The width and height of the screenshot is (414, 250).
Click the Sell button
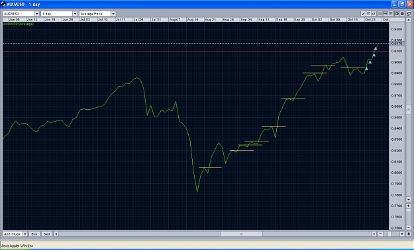pyautogui.click(x=47, y=234)
